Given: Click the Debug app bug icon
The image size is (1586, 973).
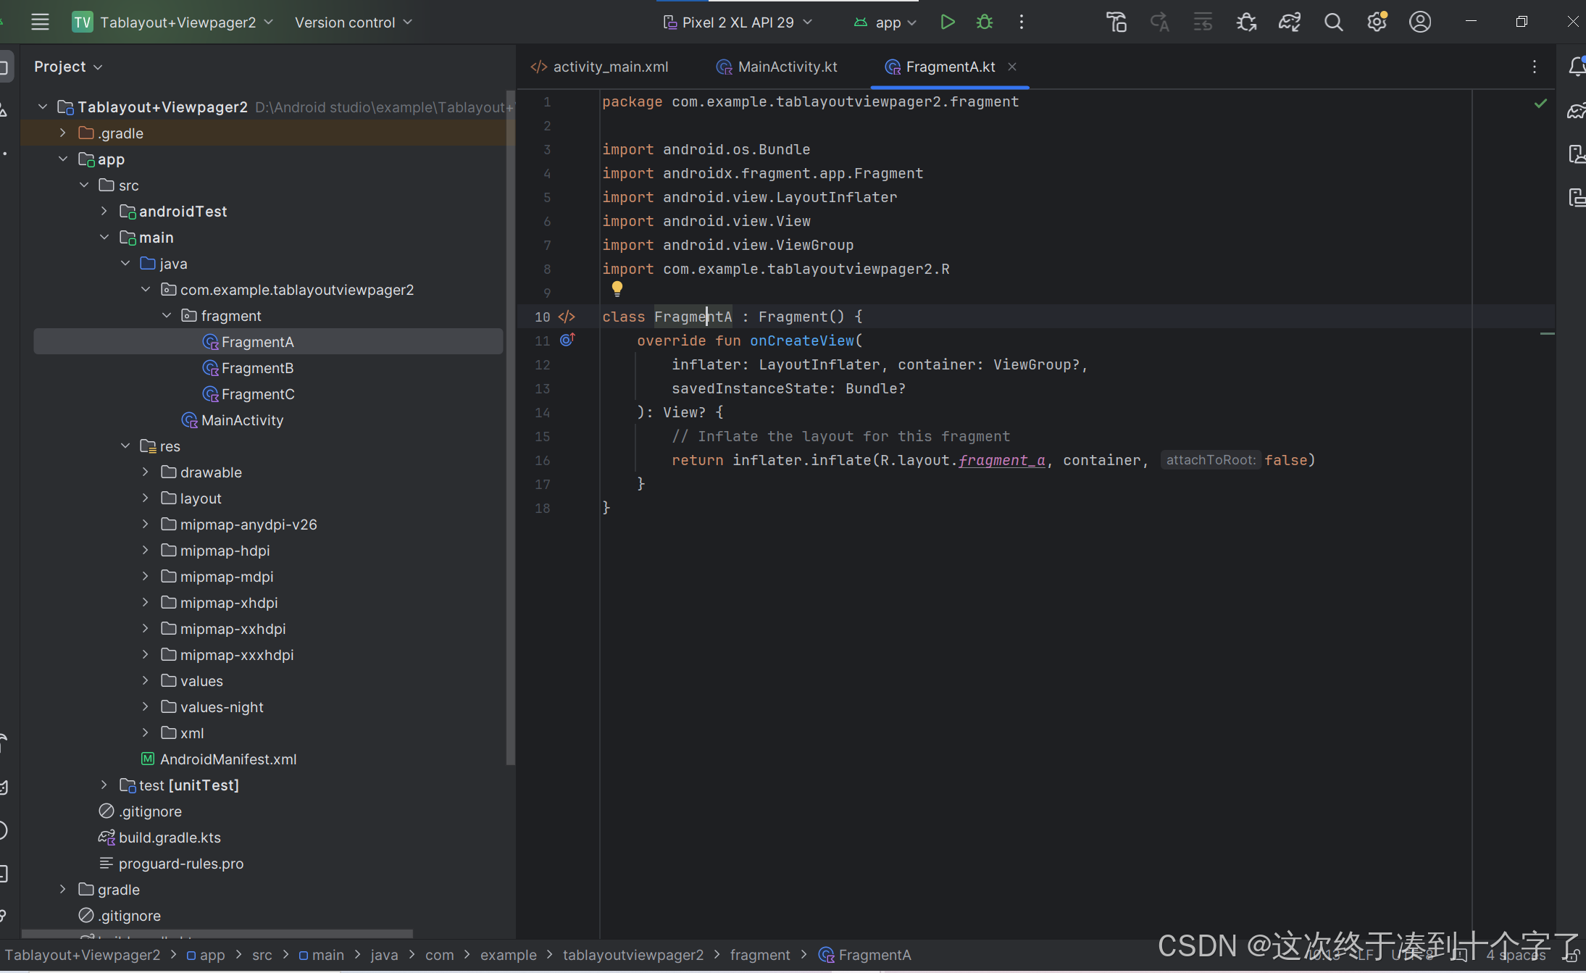Looking at the screenshot, I should click(984, 22).
